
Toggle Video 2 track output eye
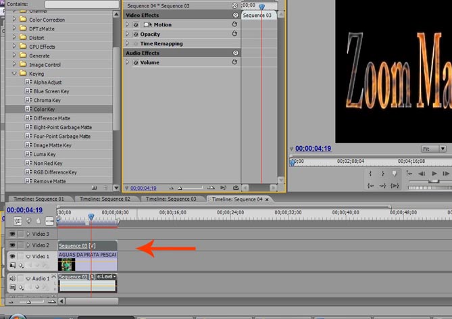[12, 245]
